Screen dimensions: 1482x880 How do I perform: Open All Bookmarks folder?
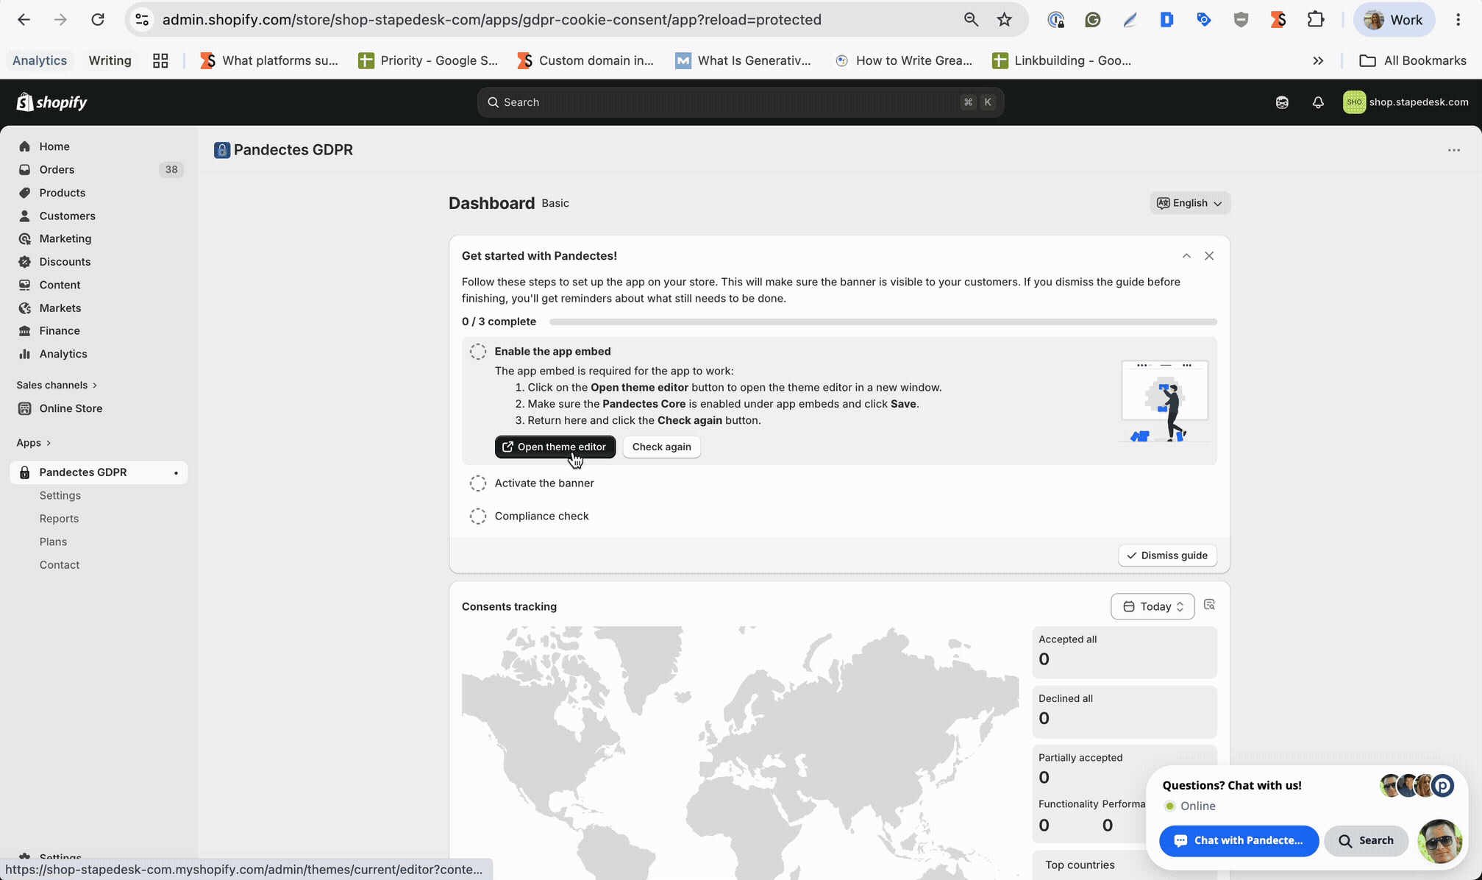1412,60
